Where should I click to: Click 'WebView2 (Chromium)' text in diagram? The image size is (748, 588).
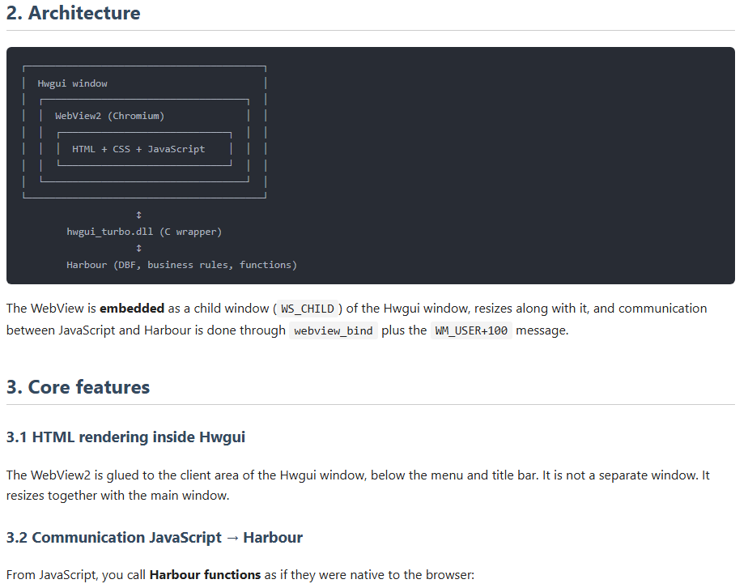tap(110, 116)
